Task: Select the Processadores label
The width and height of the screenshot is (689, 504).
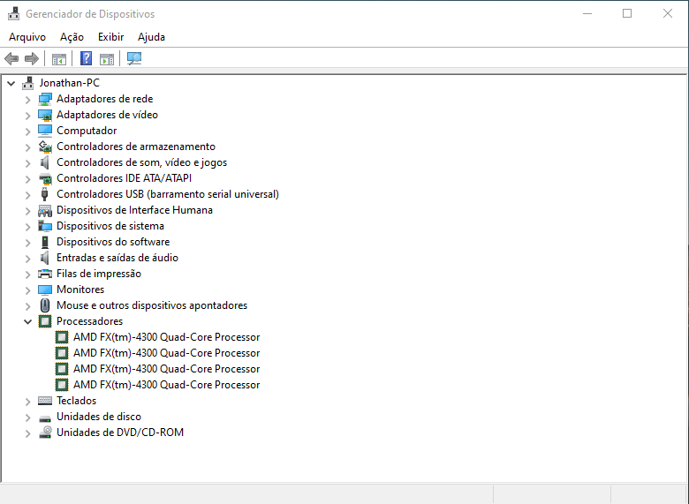Action: 89,321
